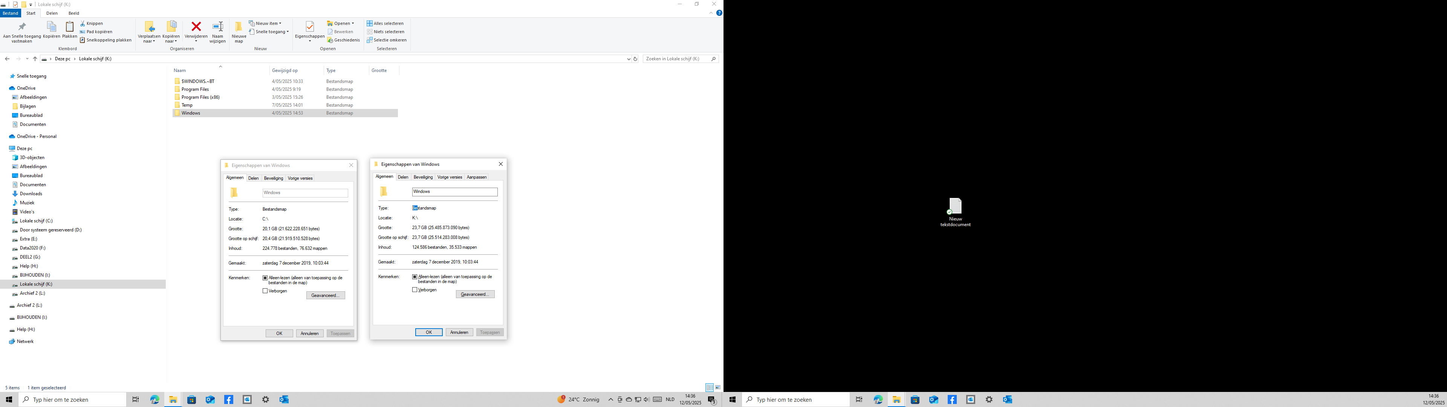Click Annuleren in the C:\ Properties dialog
This screenshot has width=1447, height=407.
pos(309,334)
